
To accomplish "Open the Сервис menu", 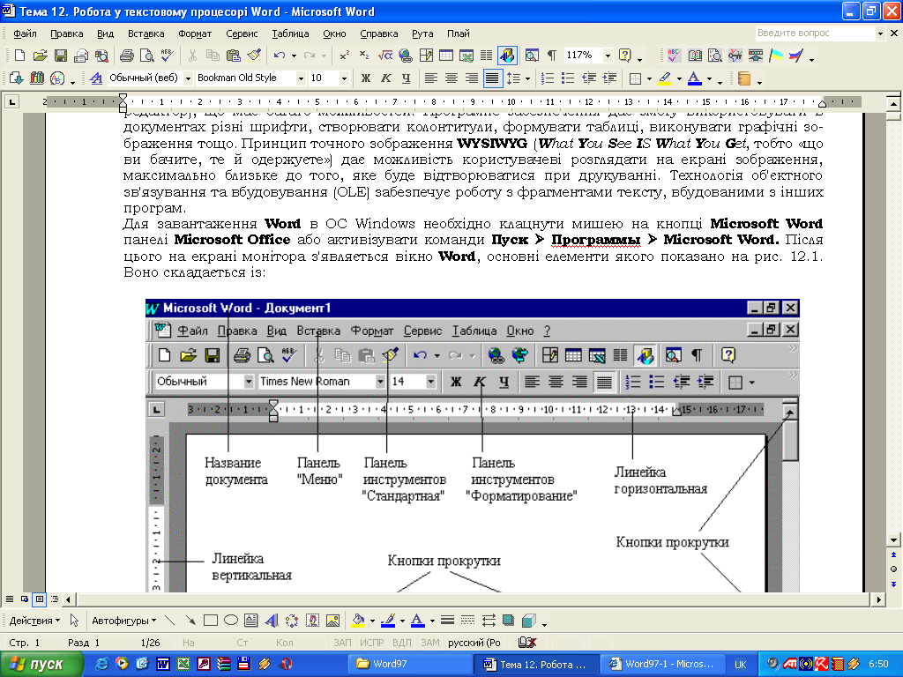I will click(x=242, y=33).
